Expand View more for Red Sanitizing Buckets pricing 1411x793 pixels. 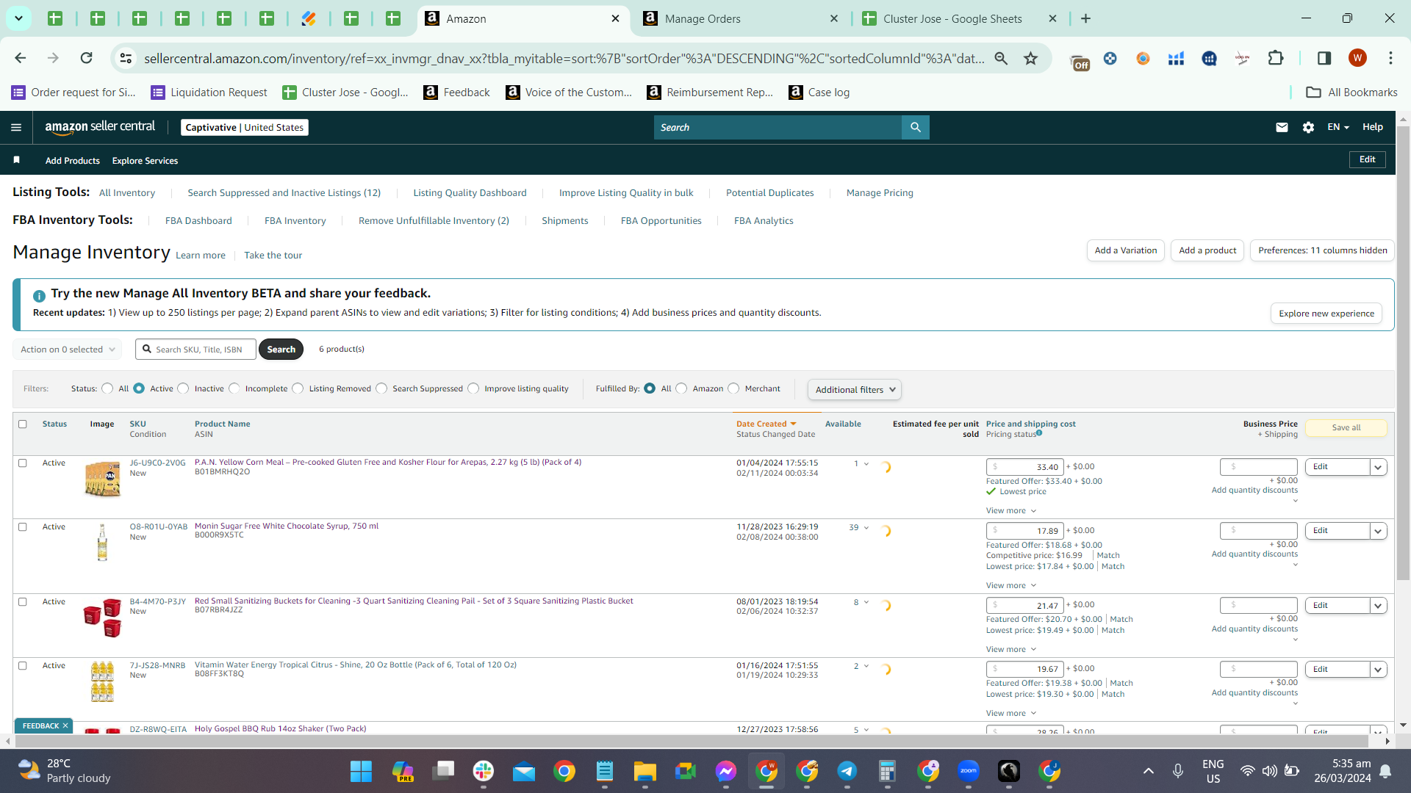coord(1011,649)
